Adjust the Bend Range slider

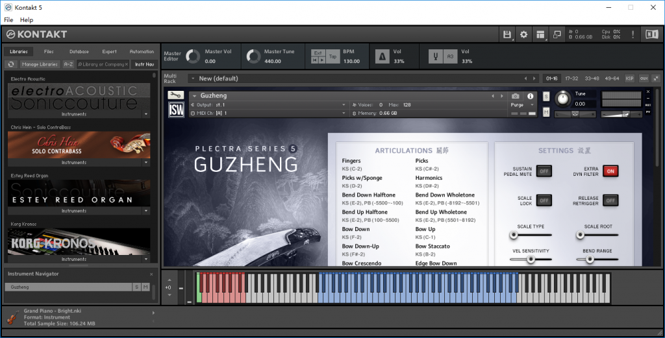[597, 260]
